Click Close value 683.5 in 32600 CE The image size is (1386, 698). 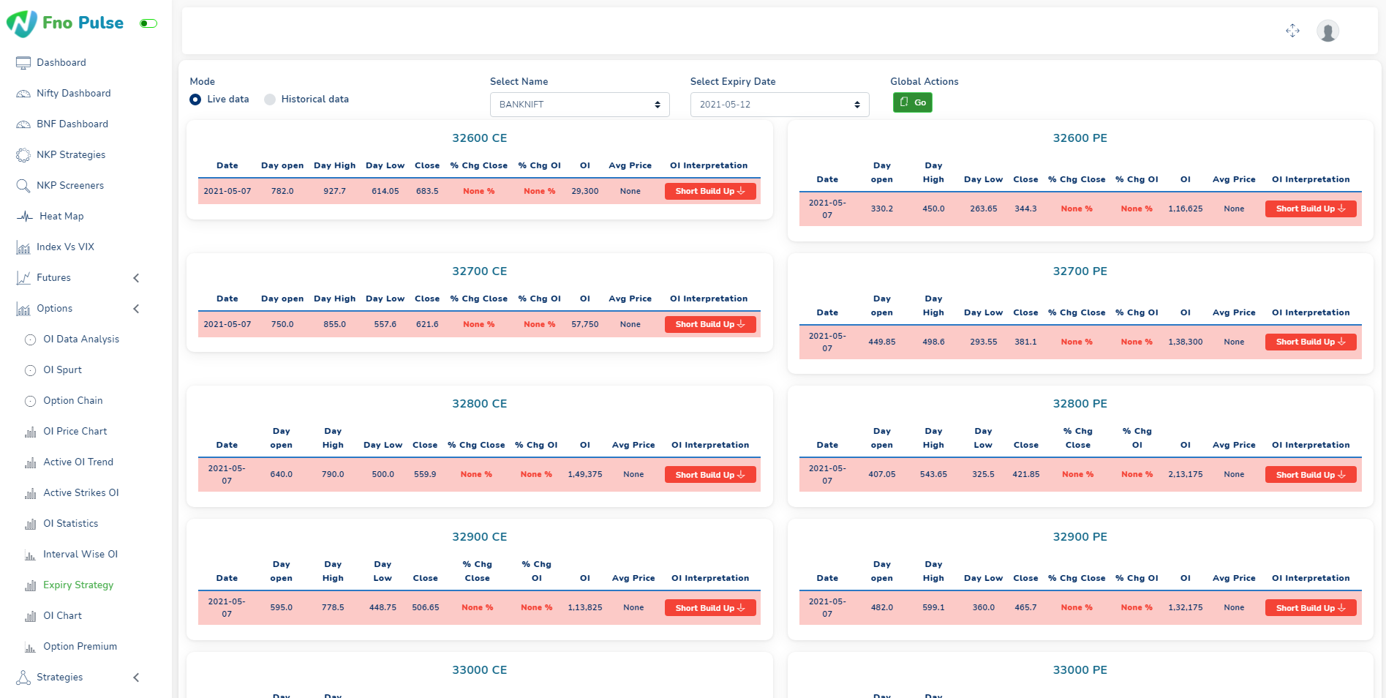(427, 192)
